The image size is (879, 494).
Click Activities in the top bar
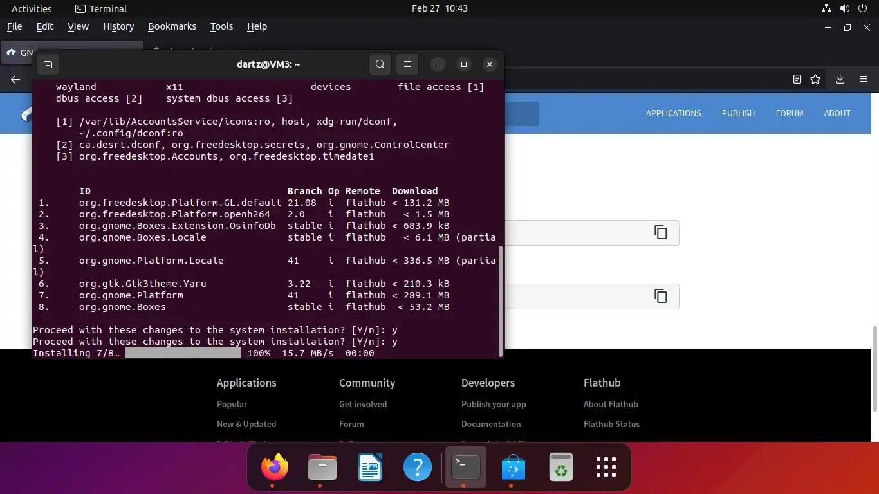pyautogui.click(x=32, y=8)
